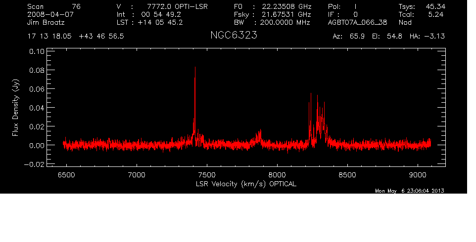Select sky frequency 21.67531 GHz
The width and height of the screenshot is (476, 242).
[x=286, y=14]
